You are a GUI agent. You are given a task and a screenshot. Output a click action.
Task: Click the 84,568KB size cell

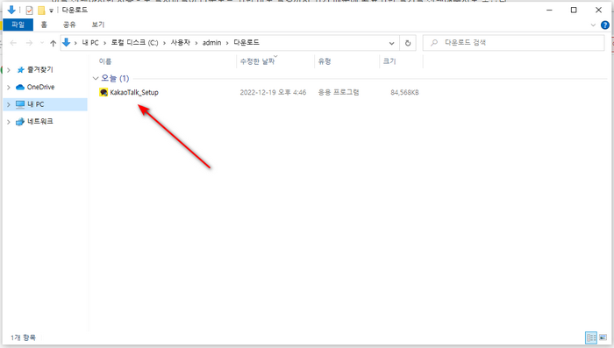[404, 92]
